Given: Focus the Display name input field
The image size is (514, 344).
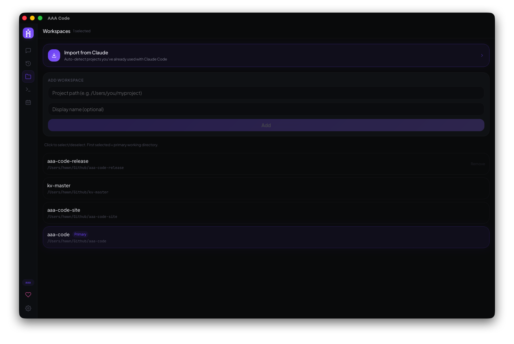Looking at the screenshot, I should [x=266, y=109].
